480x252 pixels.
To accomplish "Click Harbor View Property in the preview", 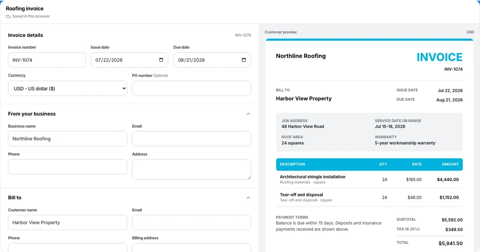I will coord(304,98).
